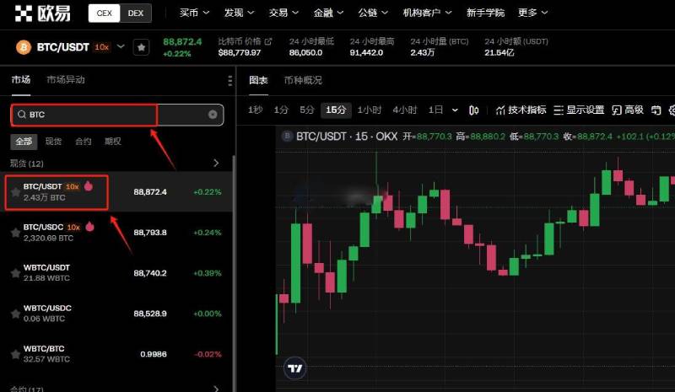
Task: Open the 机构客户 menu
Action: tap(427, 13)
